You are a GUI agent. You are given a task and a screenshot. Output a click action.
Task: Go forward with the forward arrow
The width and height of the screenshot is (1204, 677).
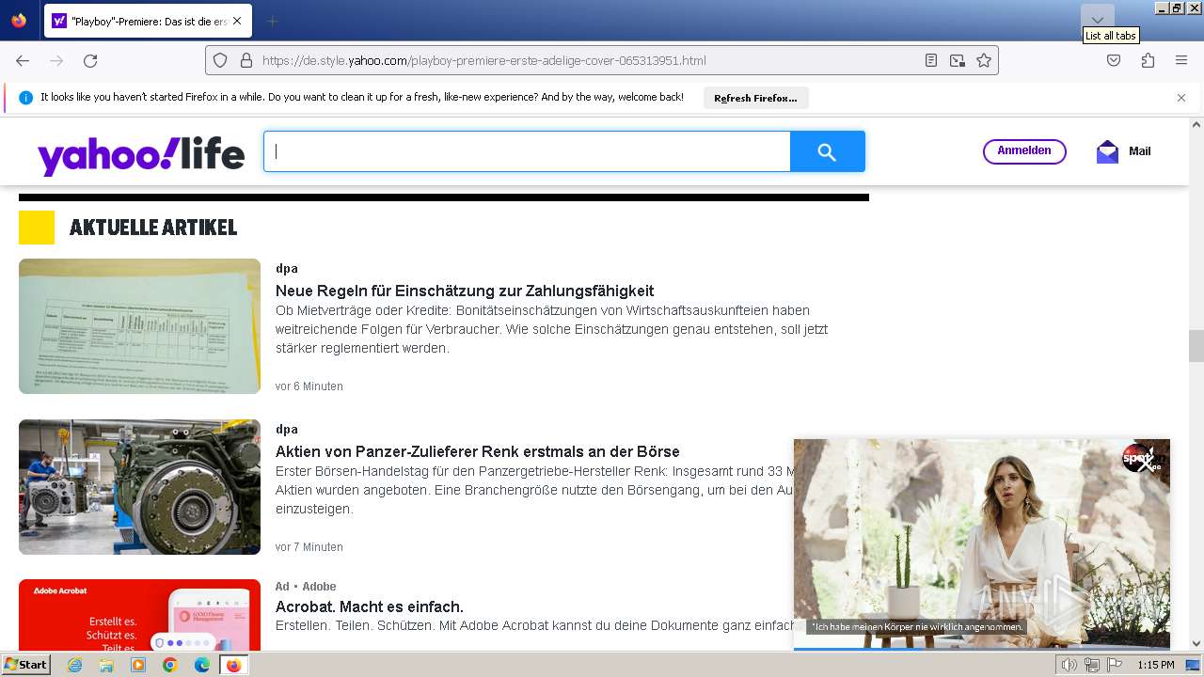coord(56,60)
